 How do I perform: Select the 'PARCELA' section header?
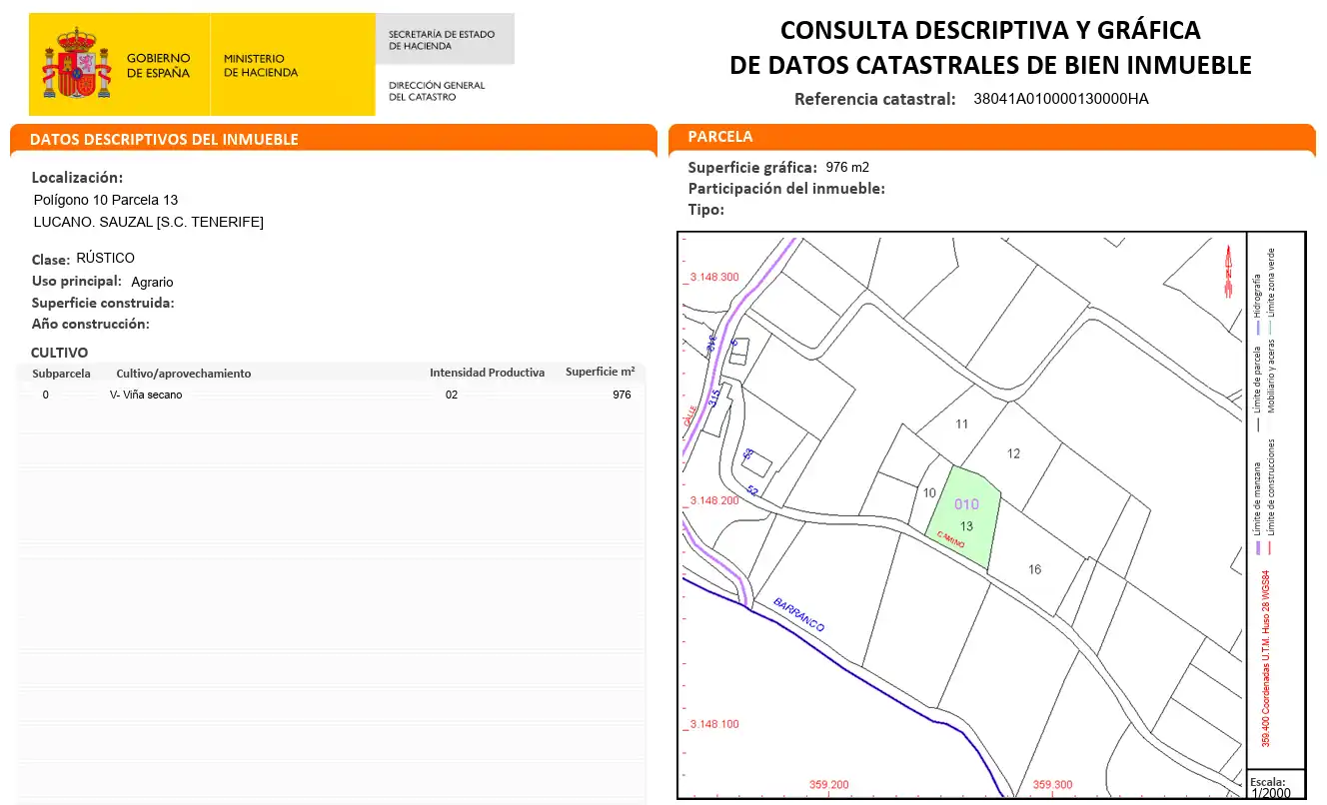720,136
